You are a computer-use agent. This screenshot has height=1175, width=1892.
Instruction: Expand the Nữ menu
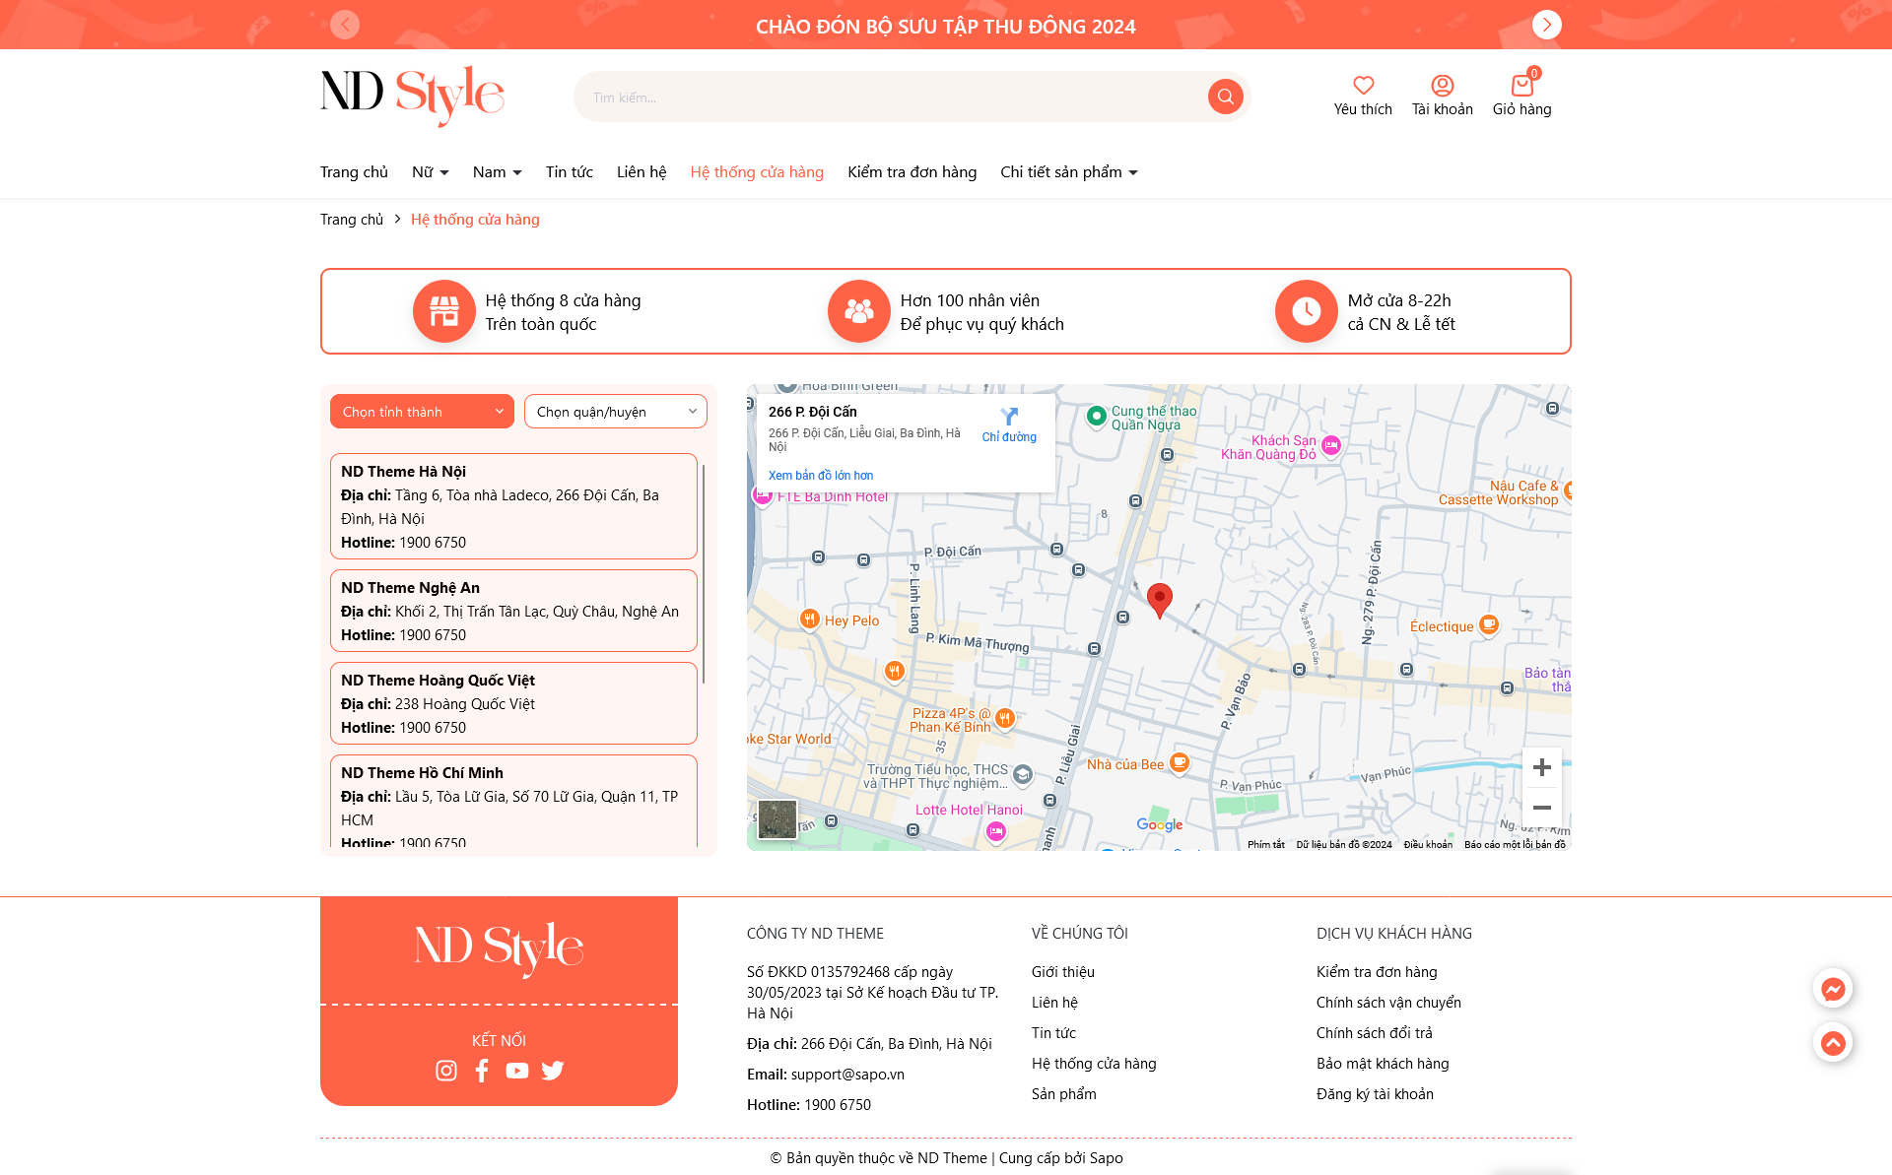pos(431,172)
